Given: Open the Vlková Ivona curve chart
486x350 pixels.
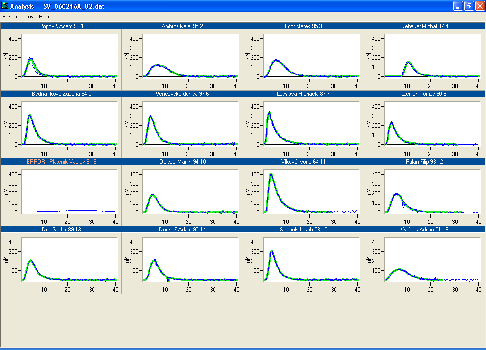Looking at the screenshot, I should coord(311,191).
